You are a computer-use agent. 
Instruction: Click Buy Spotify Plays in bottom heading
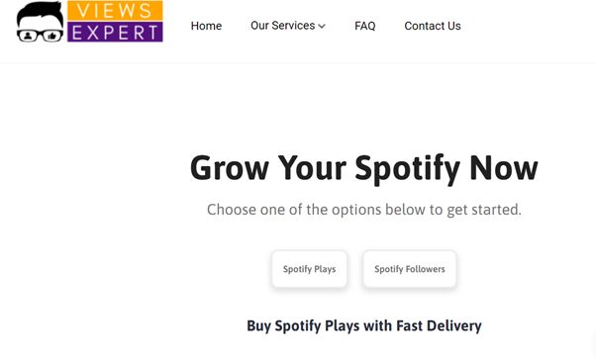tap(303, 325)
